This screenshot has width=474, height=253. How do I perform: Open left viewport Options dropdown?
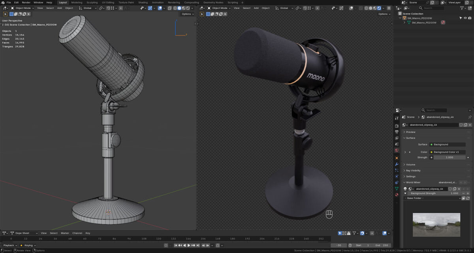tap(188, 14)
